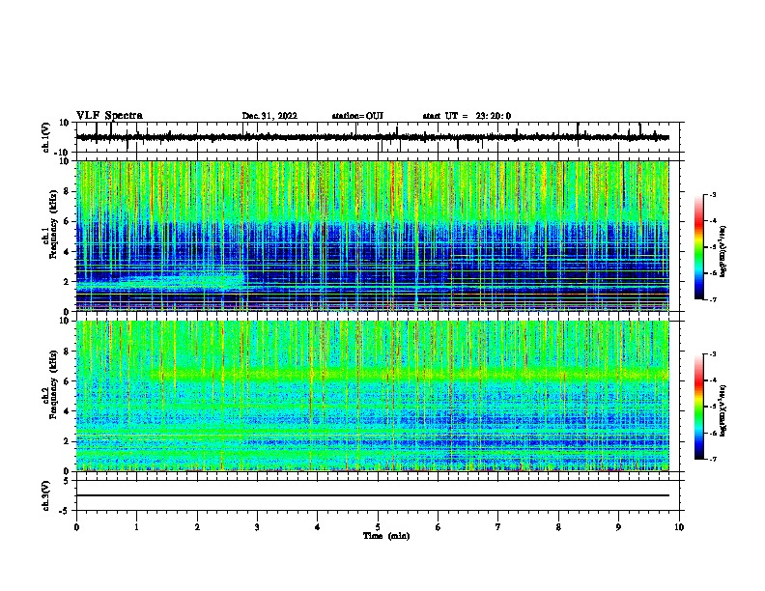Click the "-7" label on ch.1 color bar
This screenshot has height=591, width=765.
712,299
